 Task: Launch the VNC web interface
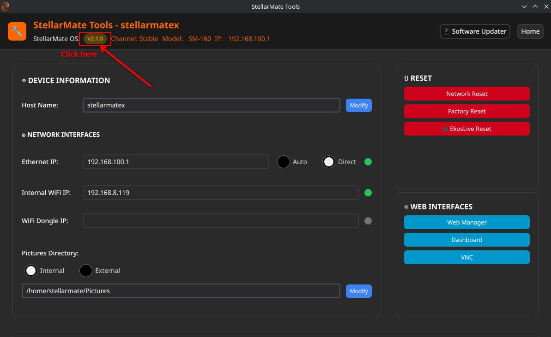click(x=466, y=257)
